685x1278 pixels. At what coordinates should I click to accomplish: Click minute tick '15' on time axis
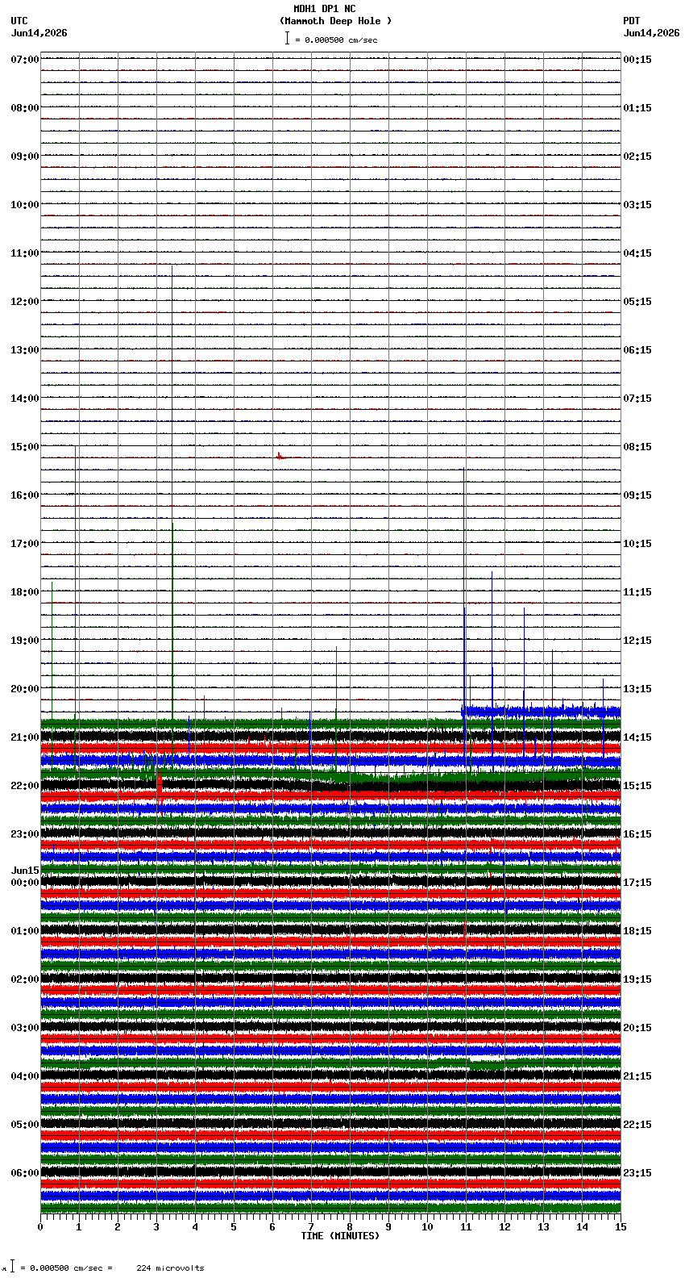(621, 1227)
